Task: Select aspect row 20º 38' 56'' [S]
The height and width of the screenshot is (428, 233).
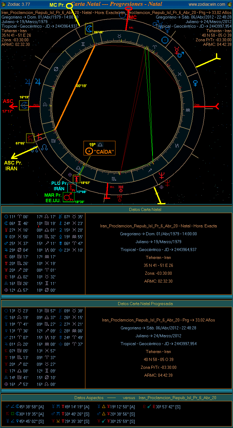Action: pyautogui.click(x=116, y=414)
